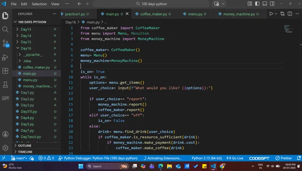
Task: Open the Run and Debug view
Action: point(5,57)
